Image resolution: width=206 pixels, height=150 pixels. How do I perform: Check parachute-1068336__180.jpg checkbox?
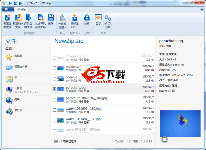point(54,100)
